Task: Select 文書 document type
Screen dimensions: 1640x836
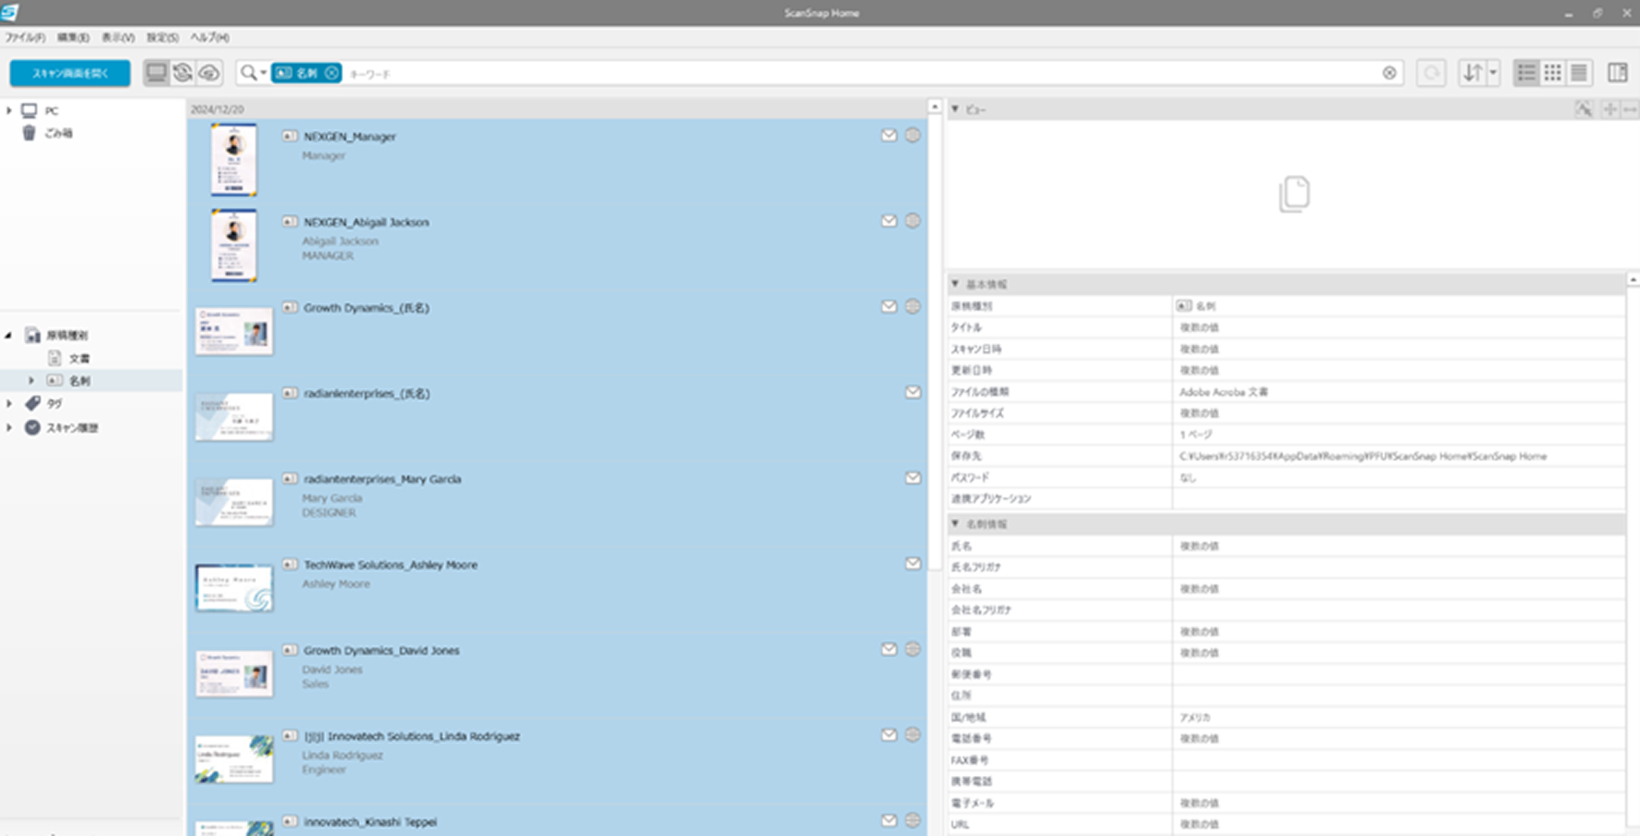Action: (x=79, y=358)
